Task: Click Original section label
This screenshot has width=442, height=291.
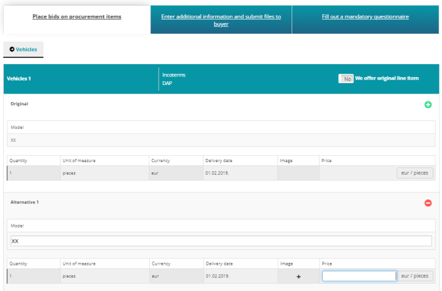Action: (x=19, y=104)
